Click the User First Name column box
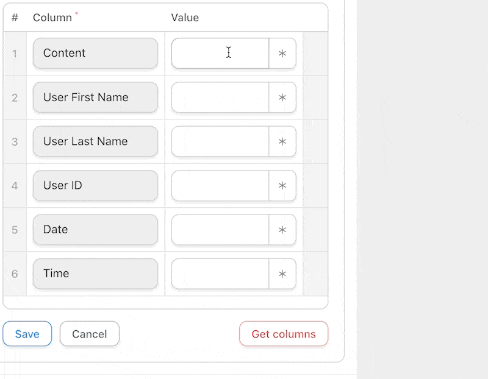The image size is (488, 379). (95, 97)
